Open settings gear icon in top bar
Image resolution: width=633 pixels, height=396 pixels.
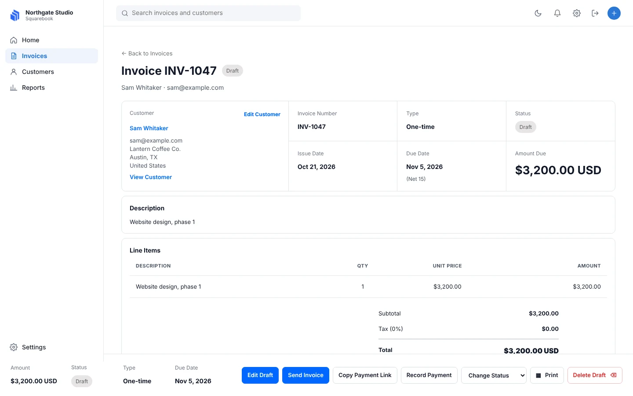[577, 13]
